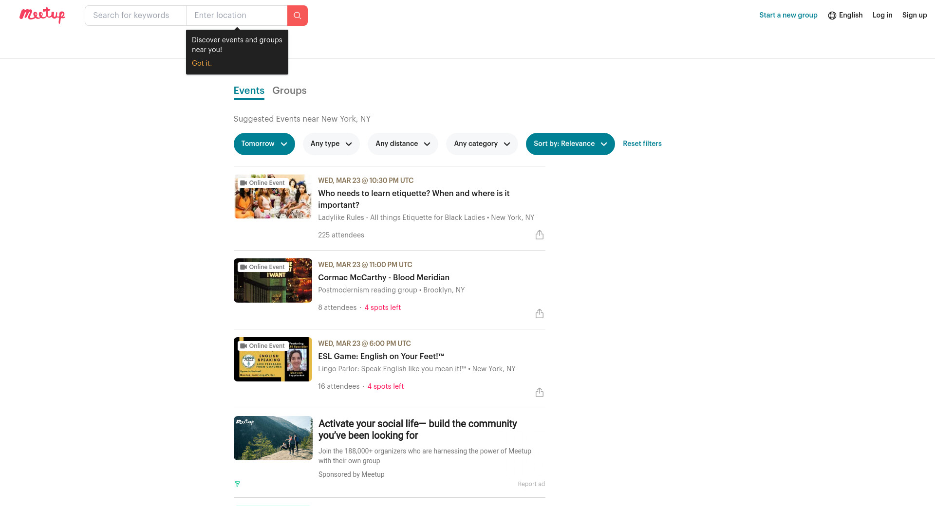The width and height of the screenshot is (935, 506).
Task: Click '8 attendees' text
Action: pyautogui.click(x=337, y=308)
